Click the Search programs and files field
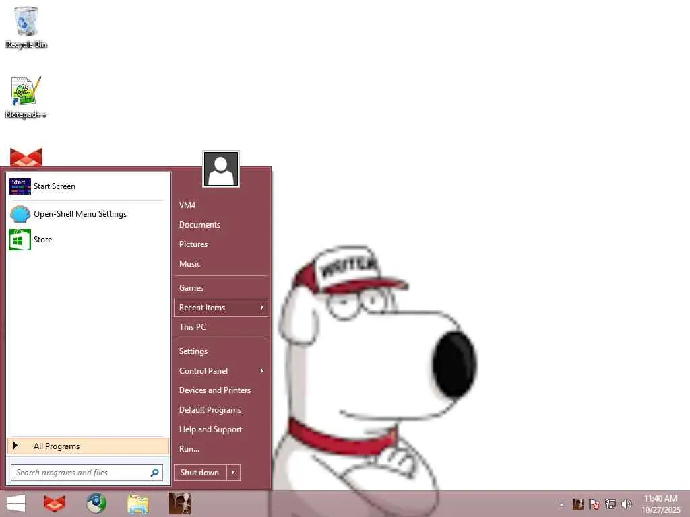Screen dimensions: 690x517 (87, 473)
